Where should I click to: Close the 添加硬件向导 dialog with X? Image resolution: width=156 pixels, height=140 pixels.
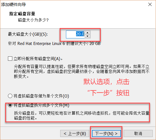(x=150, y=4)
